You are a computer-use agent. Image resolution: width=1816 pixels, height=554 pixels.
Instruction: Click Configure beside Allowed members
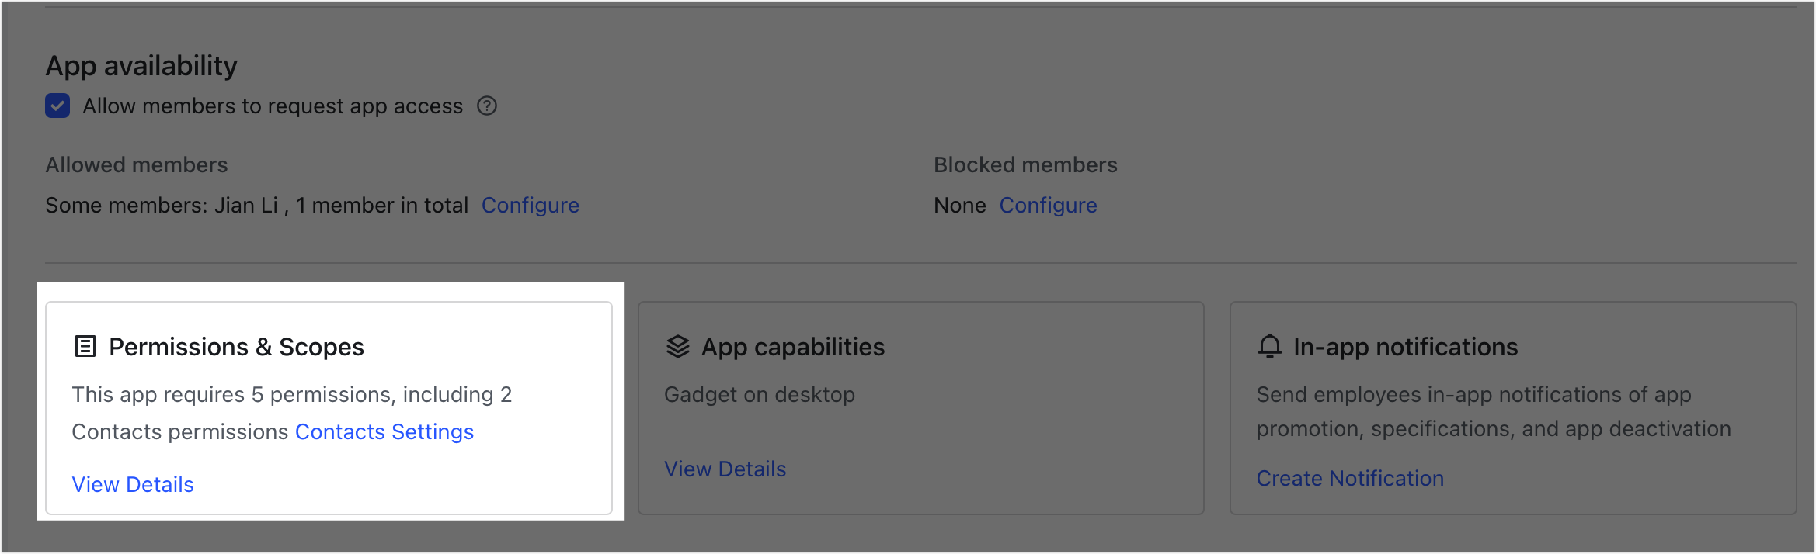point(530,205)
